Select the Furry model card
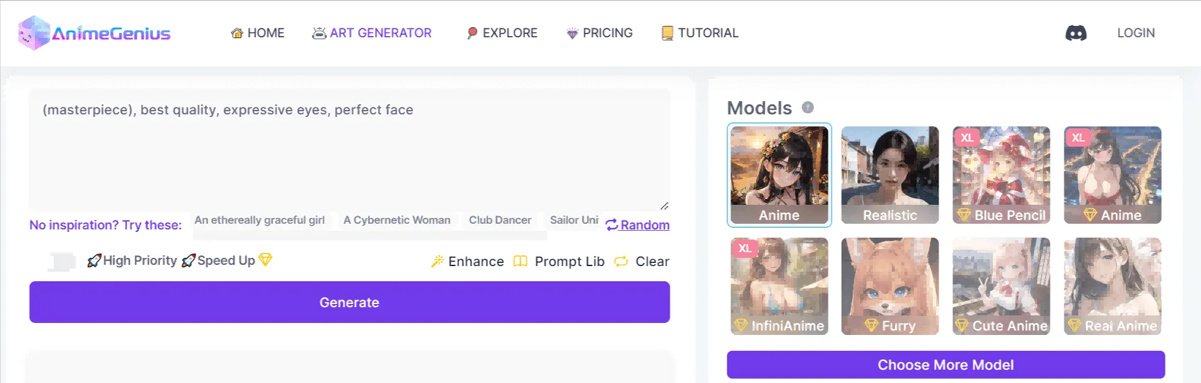 click(x=890, y=286)
